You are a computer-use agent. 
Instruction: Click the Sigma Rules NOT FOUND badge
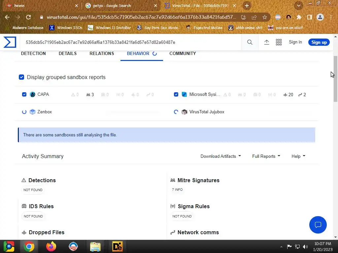182,216
